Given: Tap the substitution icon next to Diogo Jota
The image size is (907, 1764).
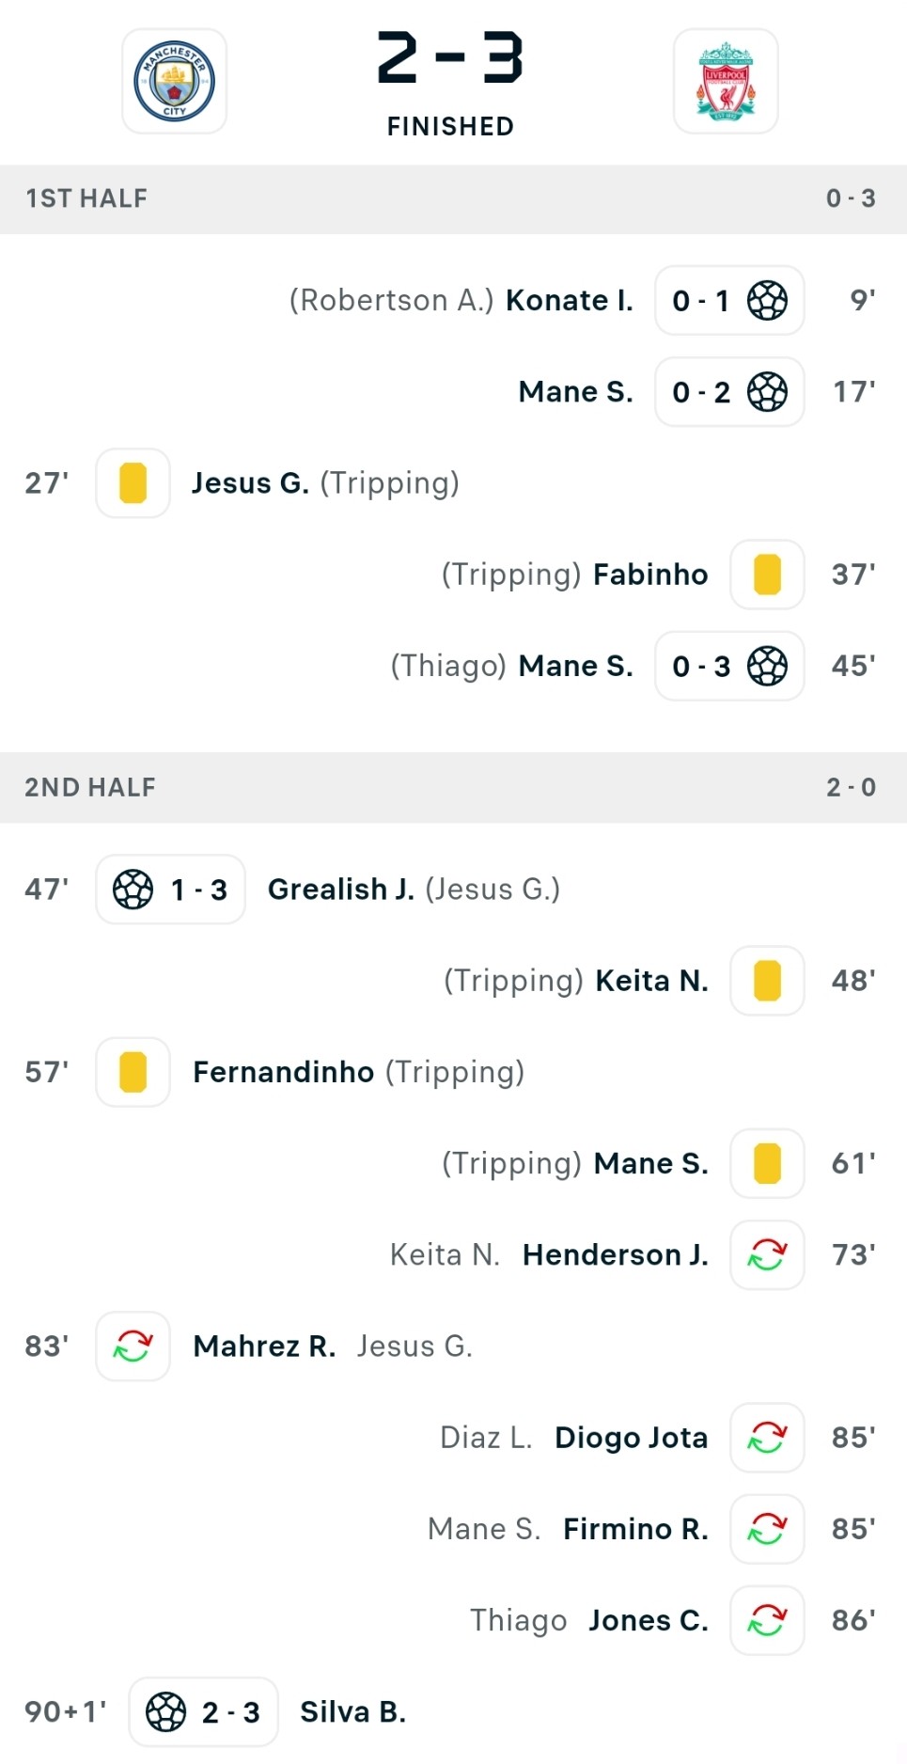Looking at the screenshot, I should point(767,1437).
